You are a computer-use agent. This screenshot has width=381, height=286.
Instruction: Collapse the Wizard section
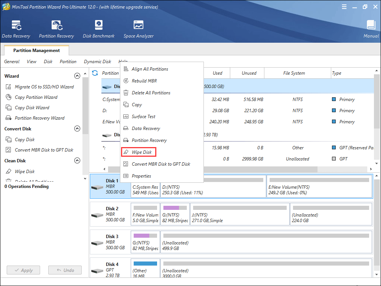pos(77,76)
